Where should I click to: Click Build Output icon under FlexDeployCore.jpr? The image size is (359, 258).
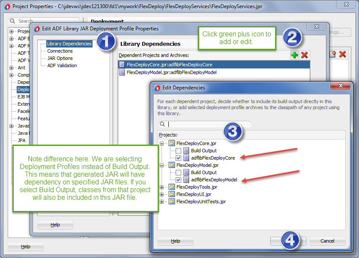tap(186, 151)
